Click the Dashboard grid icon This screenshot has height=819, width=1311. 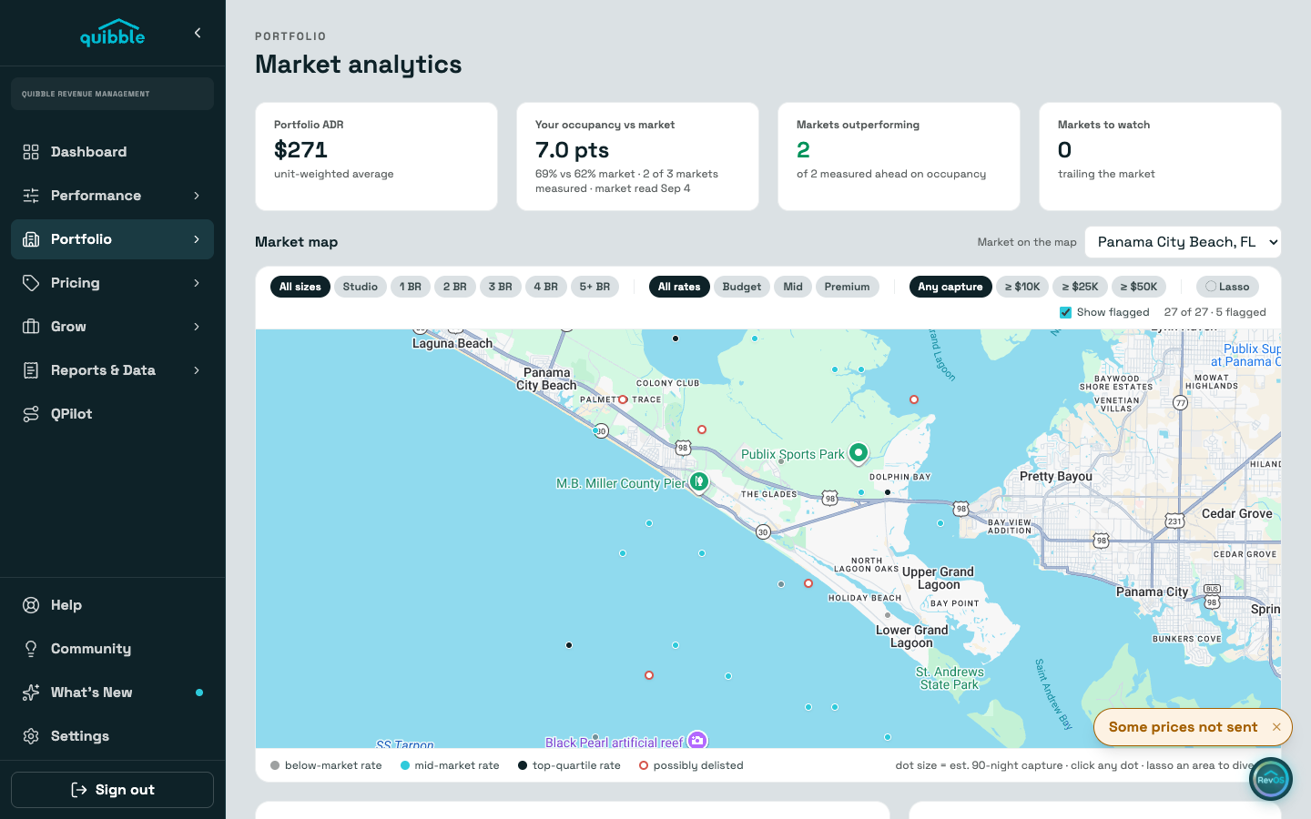pyautogui.click(x=31, y=152)
